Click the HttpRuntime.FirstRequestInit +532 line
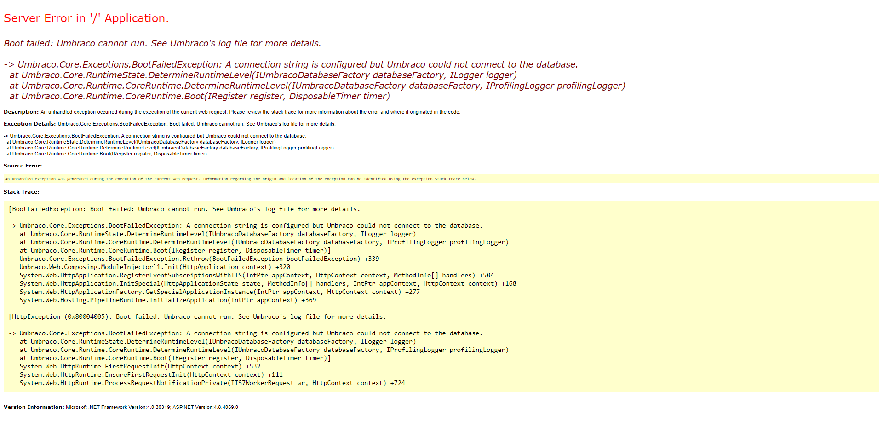The height and width of the screenshot is (431, 883). pyautogui.click(x=140, y=366)
